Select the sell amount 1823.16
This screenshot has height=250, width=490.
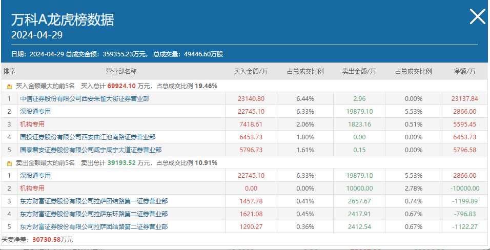click(359, 124)
